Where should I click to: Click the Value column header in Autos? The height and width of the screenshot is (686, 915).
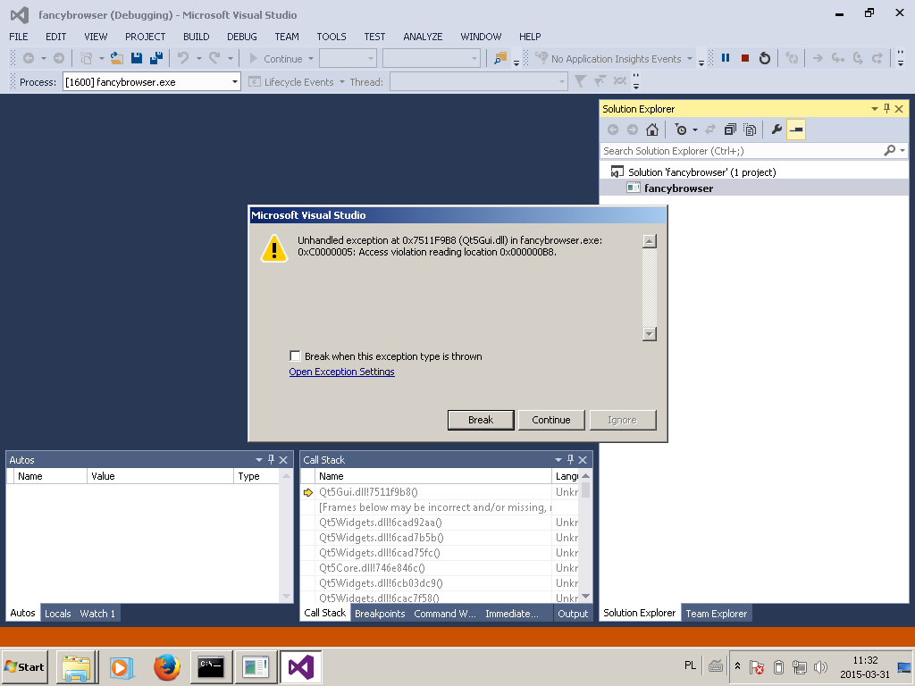[x=160, y=476]
